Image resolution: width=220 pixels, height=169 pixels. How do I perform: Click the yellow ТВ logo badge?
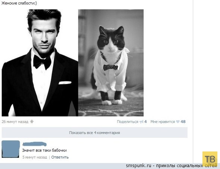click(x=210, y=159)
